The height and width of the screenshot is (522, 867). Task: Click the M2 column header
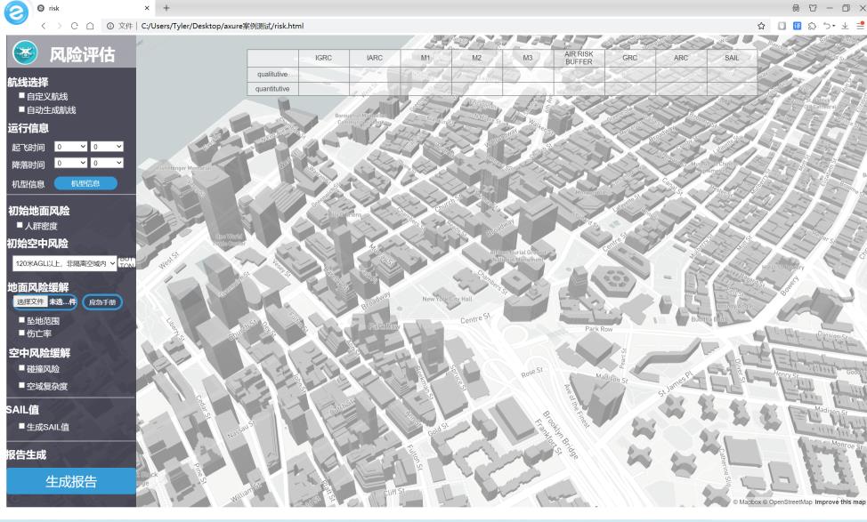tap(477, 58)
